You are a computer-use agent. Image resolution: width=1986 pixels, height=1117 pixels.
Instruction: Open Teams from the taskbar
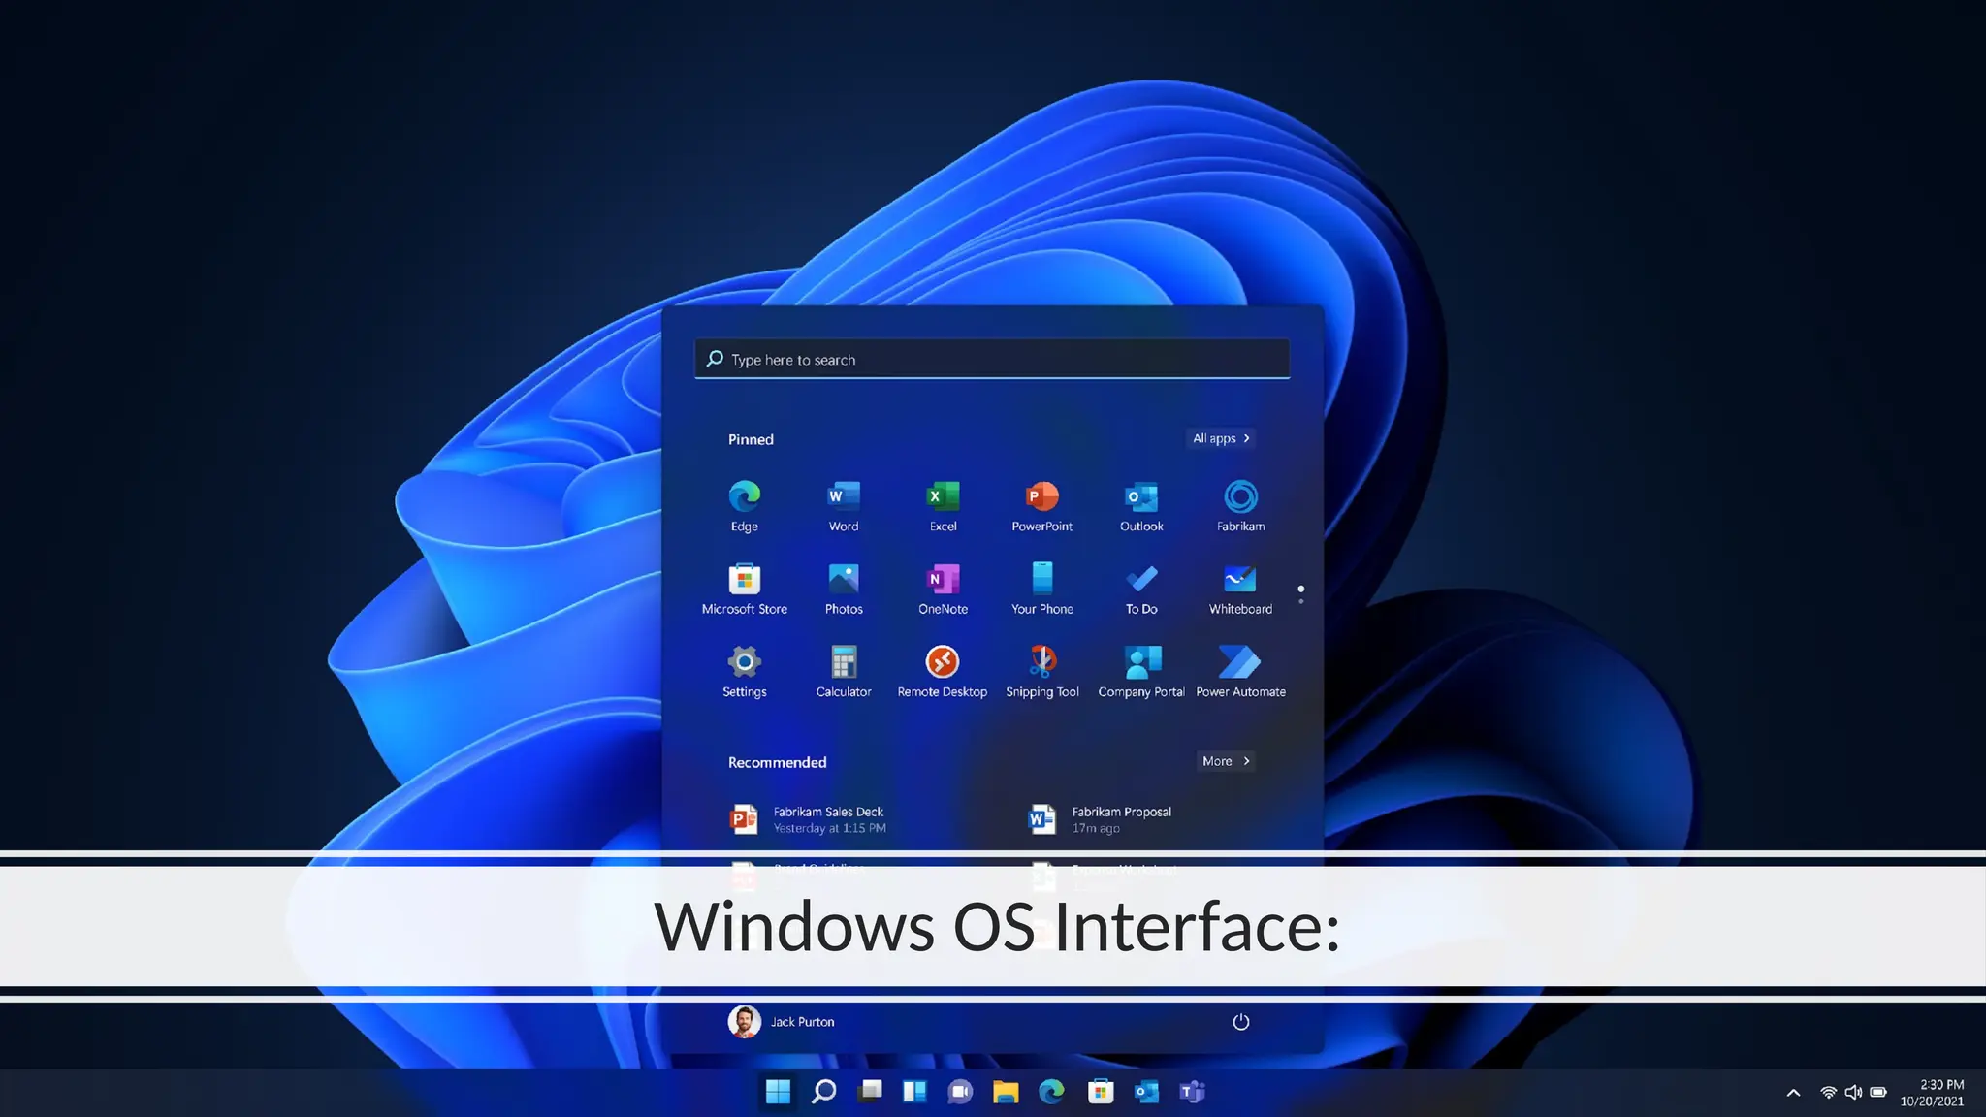pos(1192,1092)
